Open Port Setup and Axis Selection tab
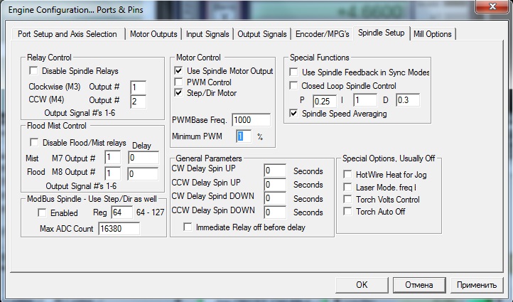Viewport: 513px width, 302px height. (x=67, y=33)
